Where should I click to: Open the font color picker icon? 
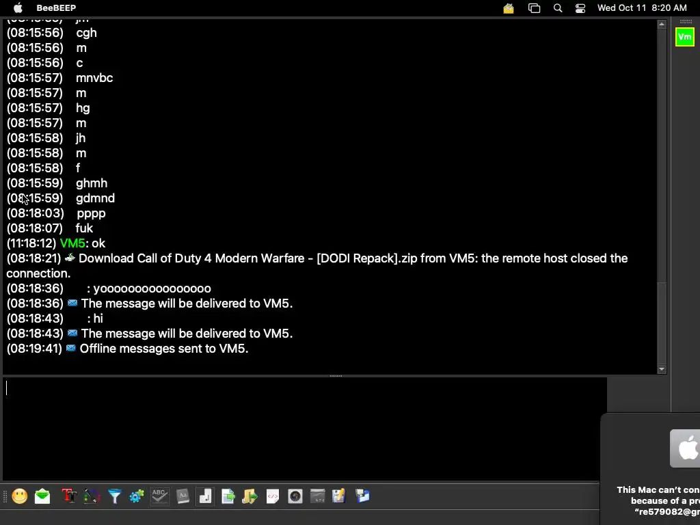[x=92, y=496]
